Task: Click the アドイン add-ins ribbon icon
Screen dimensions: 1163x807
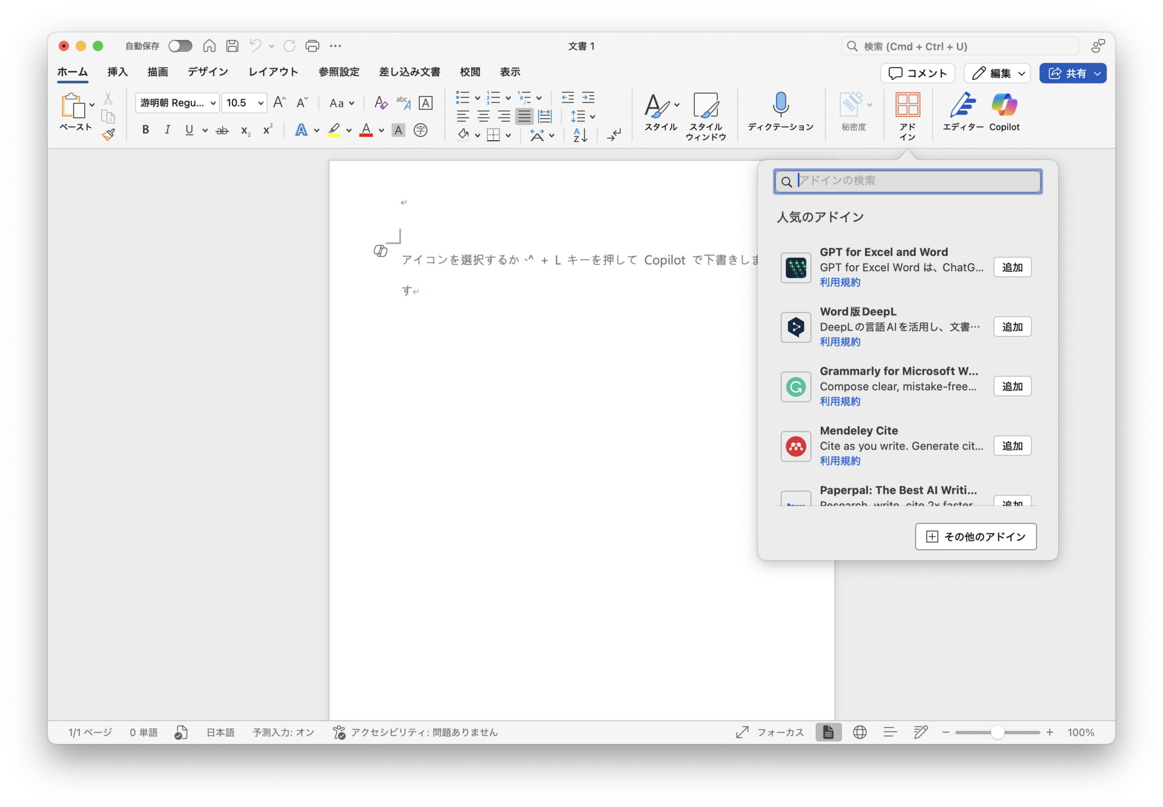Action: 907,117
